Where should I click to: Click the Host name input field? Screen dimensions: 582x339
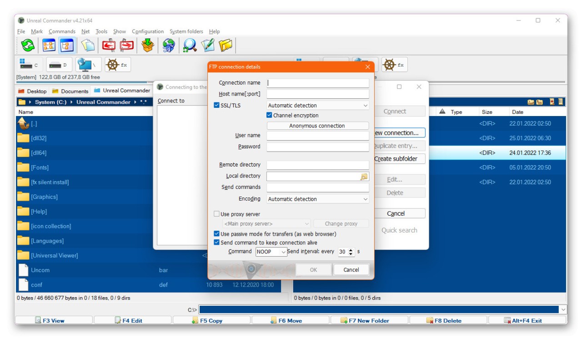point(317,94)
